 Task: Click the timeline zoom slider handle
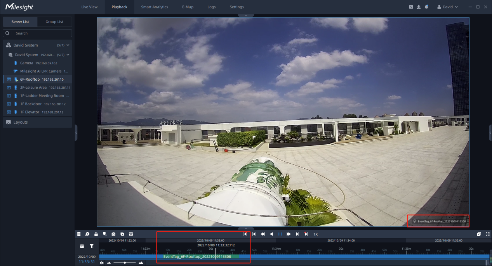click(125, 263)
